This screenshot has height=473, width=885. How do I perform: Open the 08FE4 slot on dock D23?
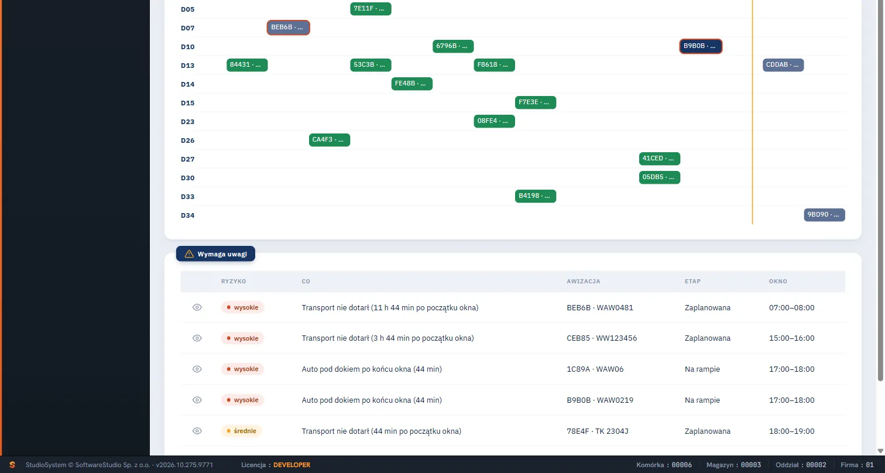(495, 121)
